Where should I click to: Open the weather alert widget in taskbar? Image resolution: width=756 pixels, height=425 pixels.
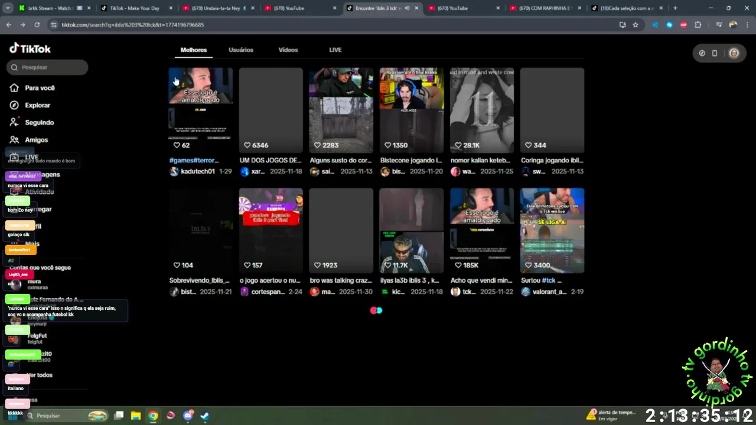tap(611, 415)
